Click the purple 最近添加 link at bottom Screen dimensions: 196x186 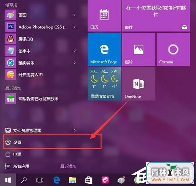pyautogui.click(x=69, y=166)
